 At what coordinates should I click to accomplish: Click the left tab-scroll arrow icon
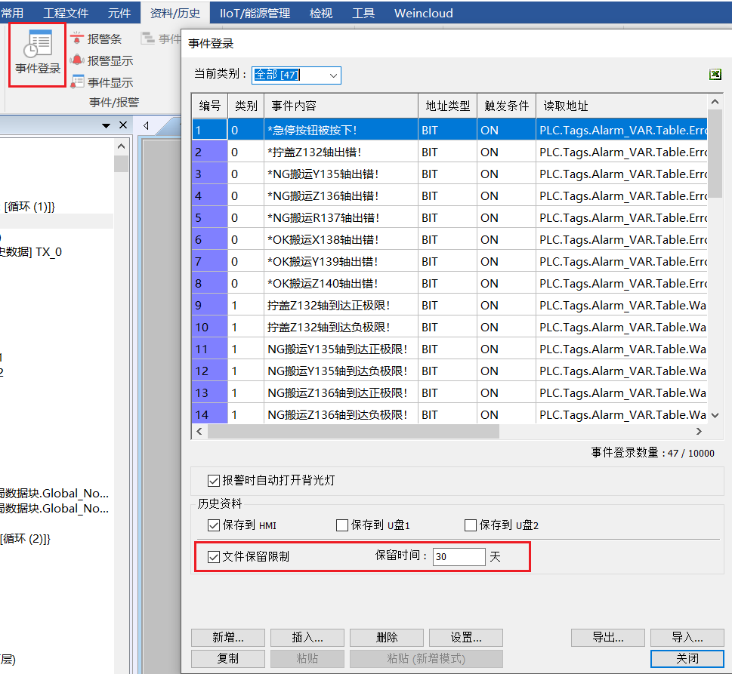tap(146, 125)
